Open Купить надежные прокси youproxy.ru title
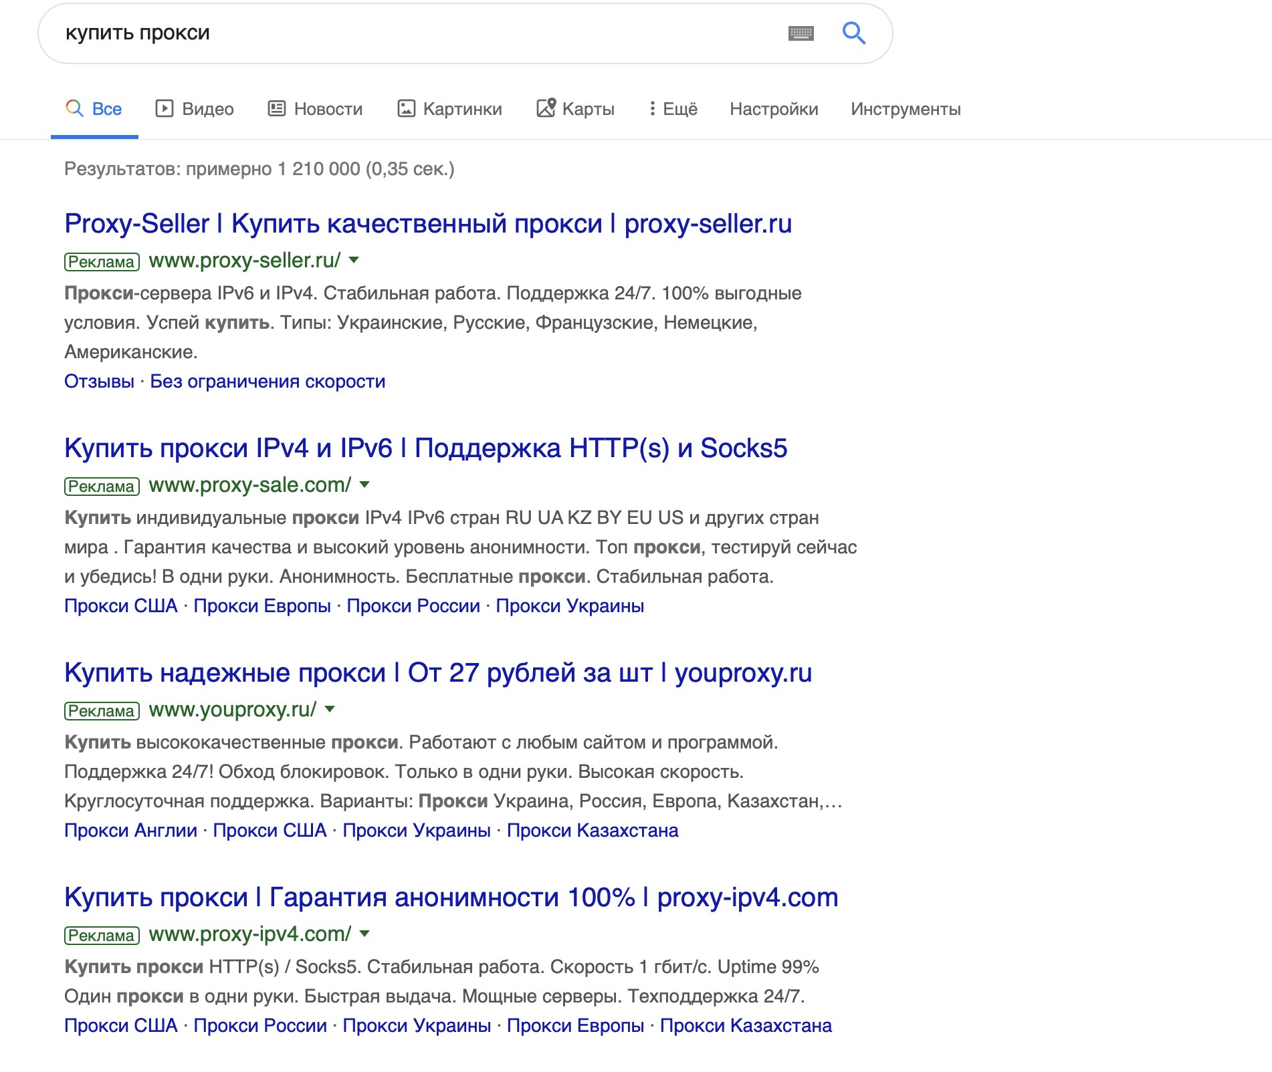 tap(438, 673)
